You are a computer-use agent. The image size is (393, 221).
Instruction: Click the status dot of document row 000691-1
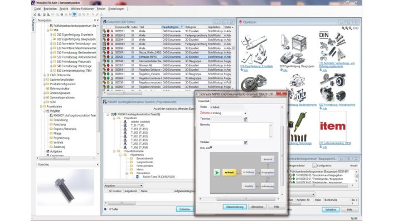(x=108, y=31)
